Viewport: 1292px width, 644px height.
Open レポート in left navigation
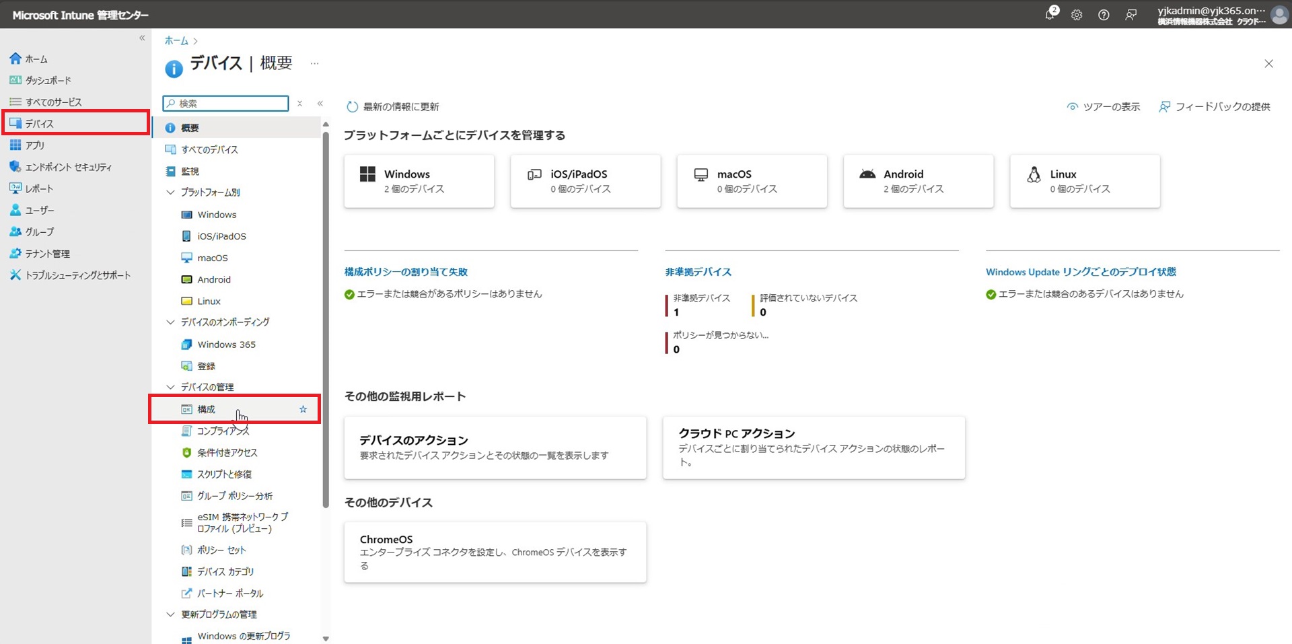pos(31,188)
